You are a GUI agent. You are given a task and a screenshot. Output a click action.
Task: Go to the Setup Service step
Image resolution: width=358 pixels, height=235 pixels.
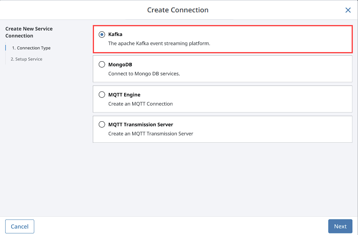pos(27,59)
